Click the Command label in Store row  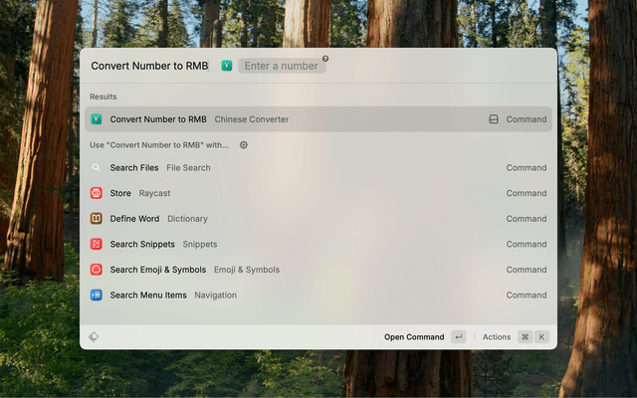pos(527,193)
